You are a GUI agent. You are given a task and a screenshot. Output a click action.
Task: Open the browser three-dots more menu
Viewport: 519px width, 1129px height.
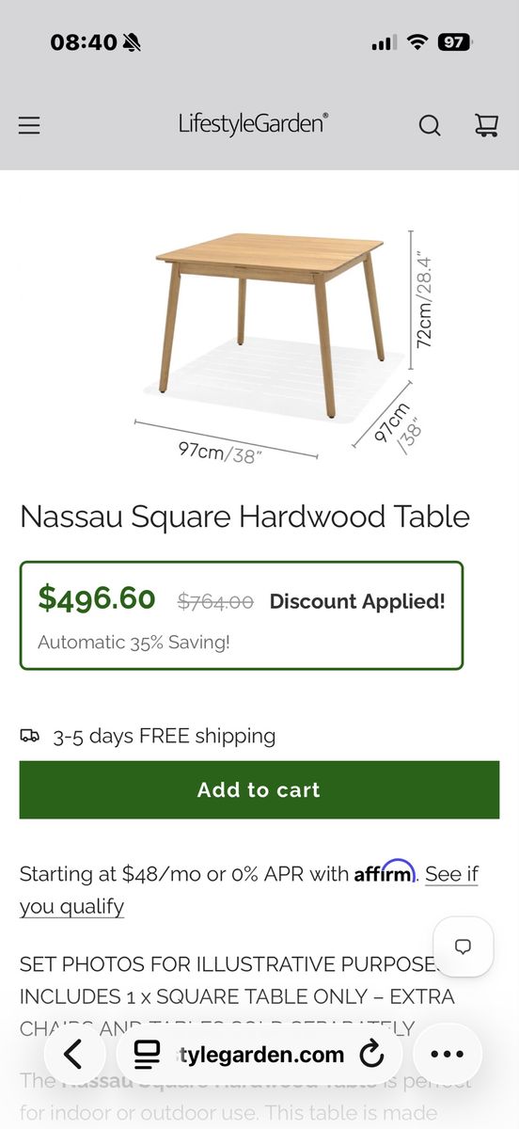[448, 1054]
